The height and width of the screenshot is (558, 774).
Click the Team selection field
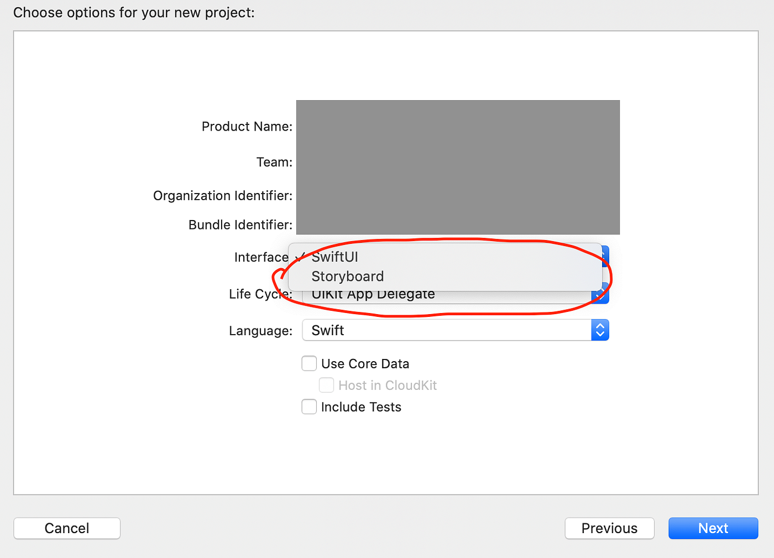[458, 162]
